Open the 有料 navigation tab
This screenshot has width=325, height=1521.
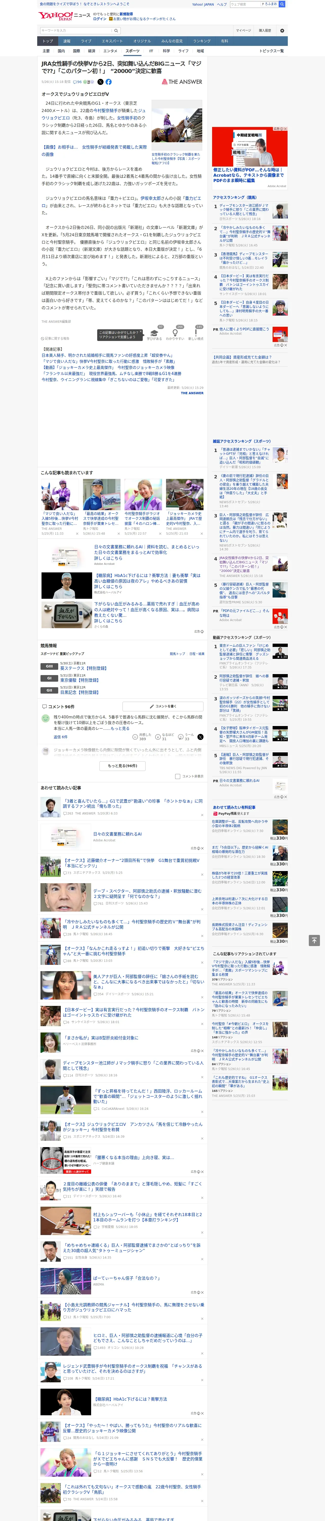pyautogui.click(x=225, y=41)
